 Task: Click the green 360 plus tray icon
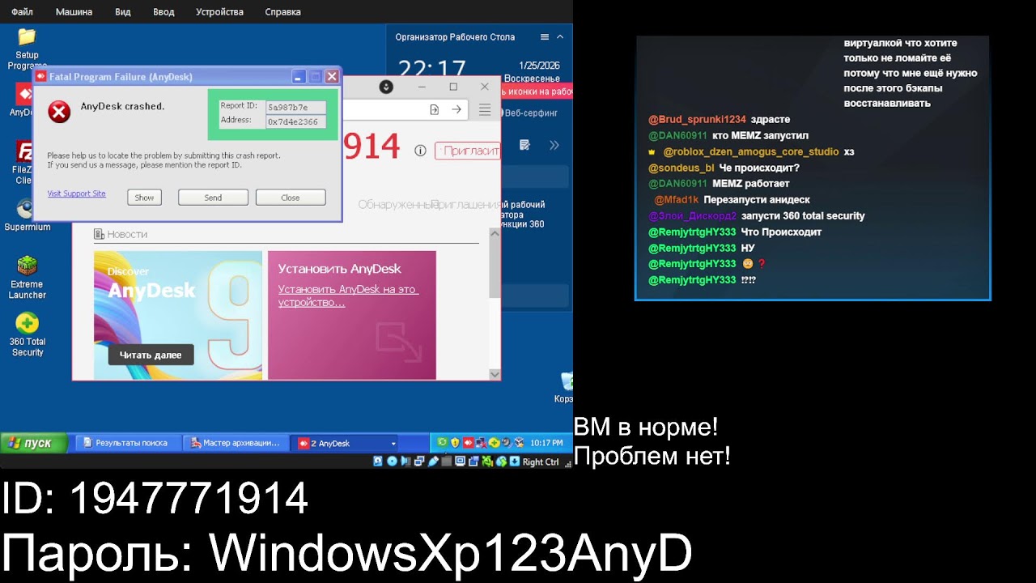click(x=494, y=443)
